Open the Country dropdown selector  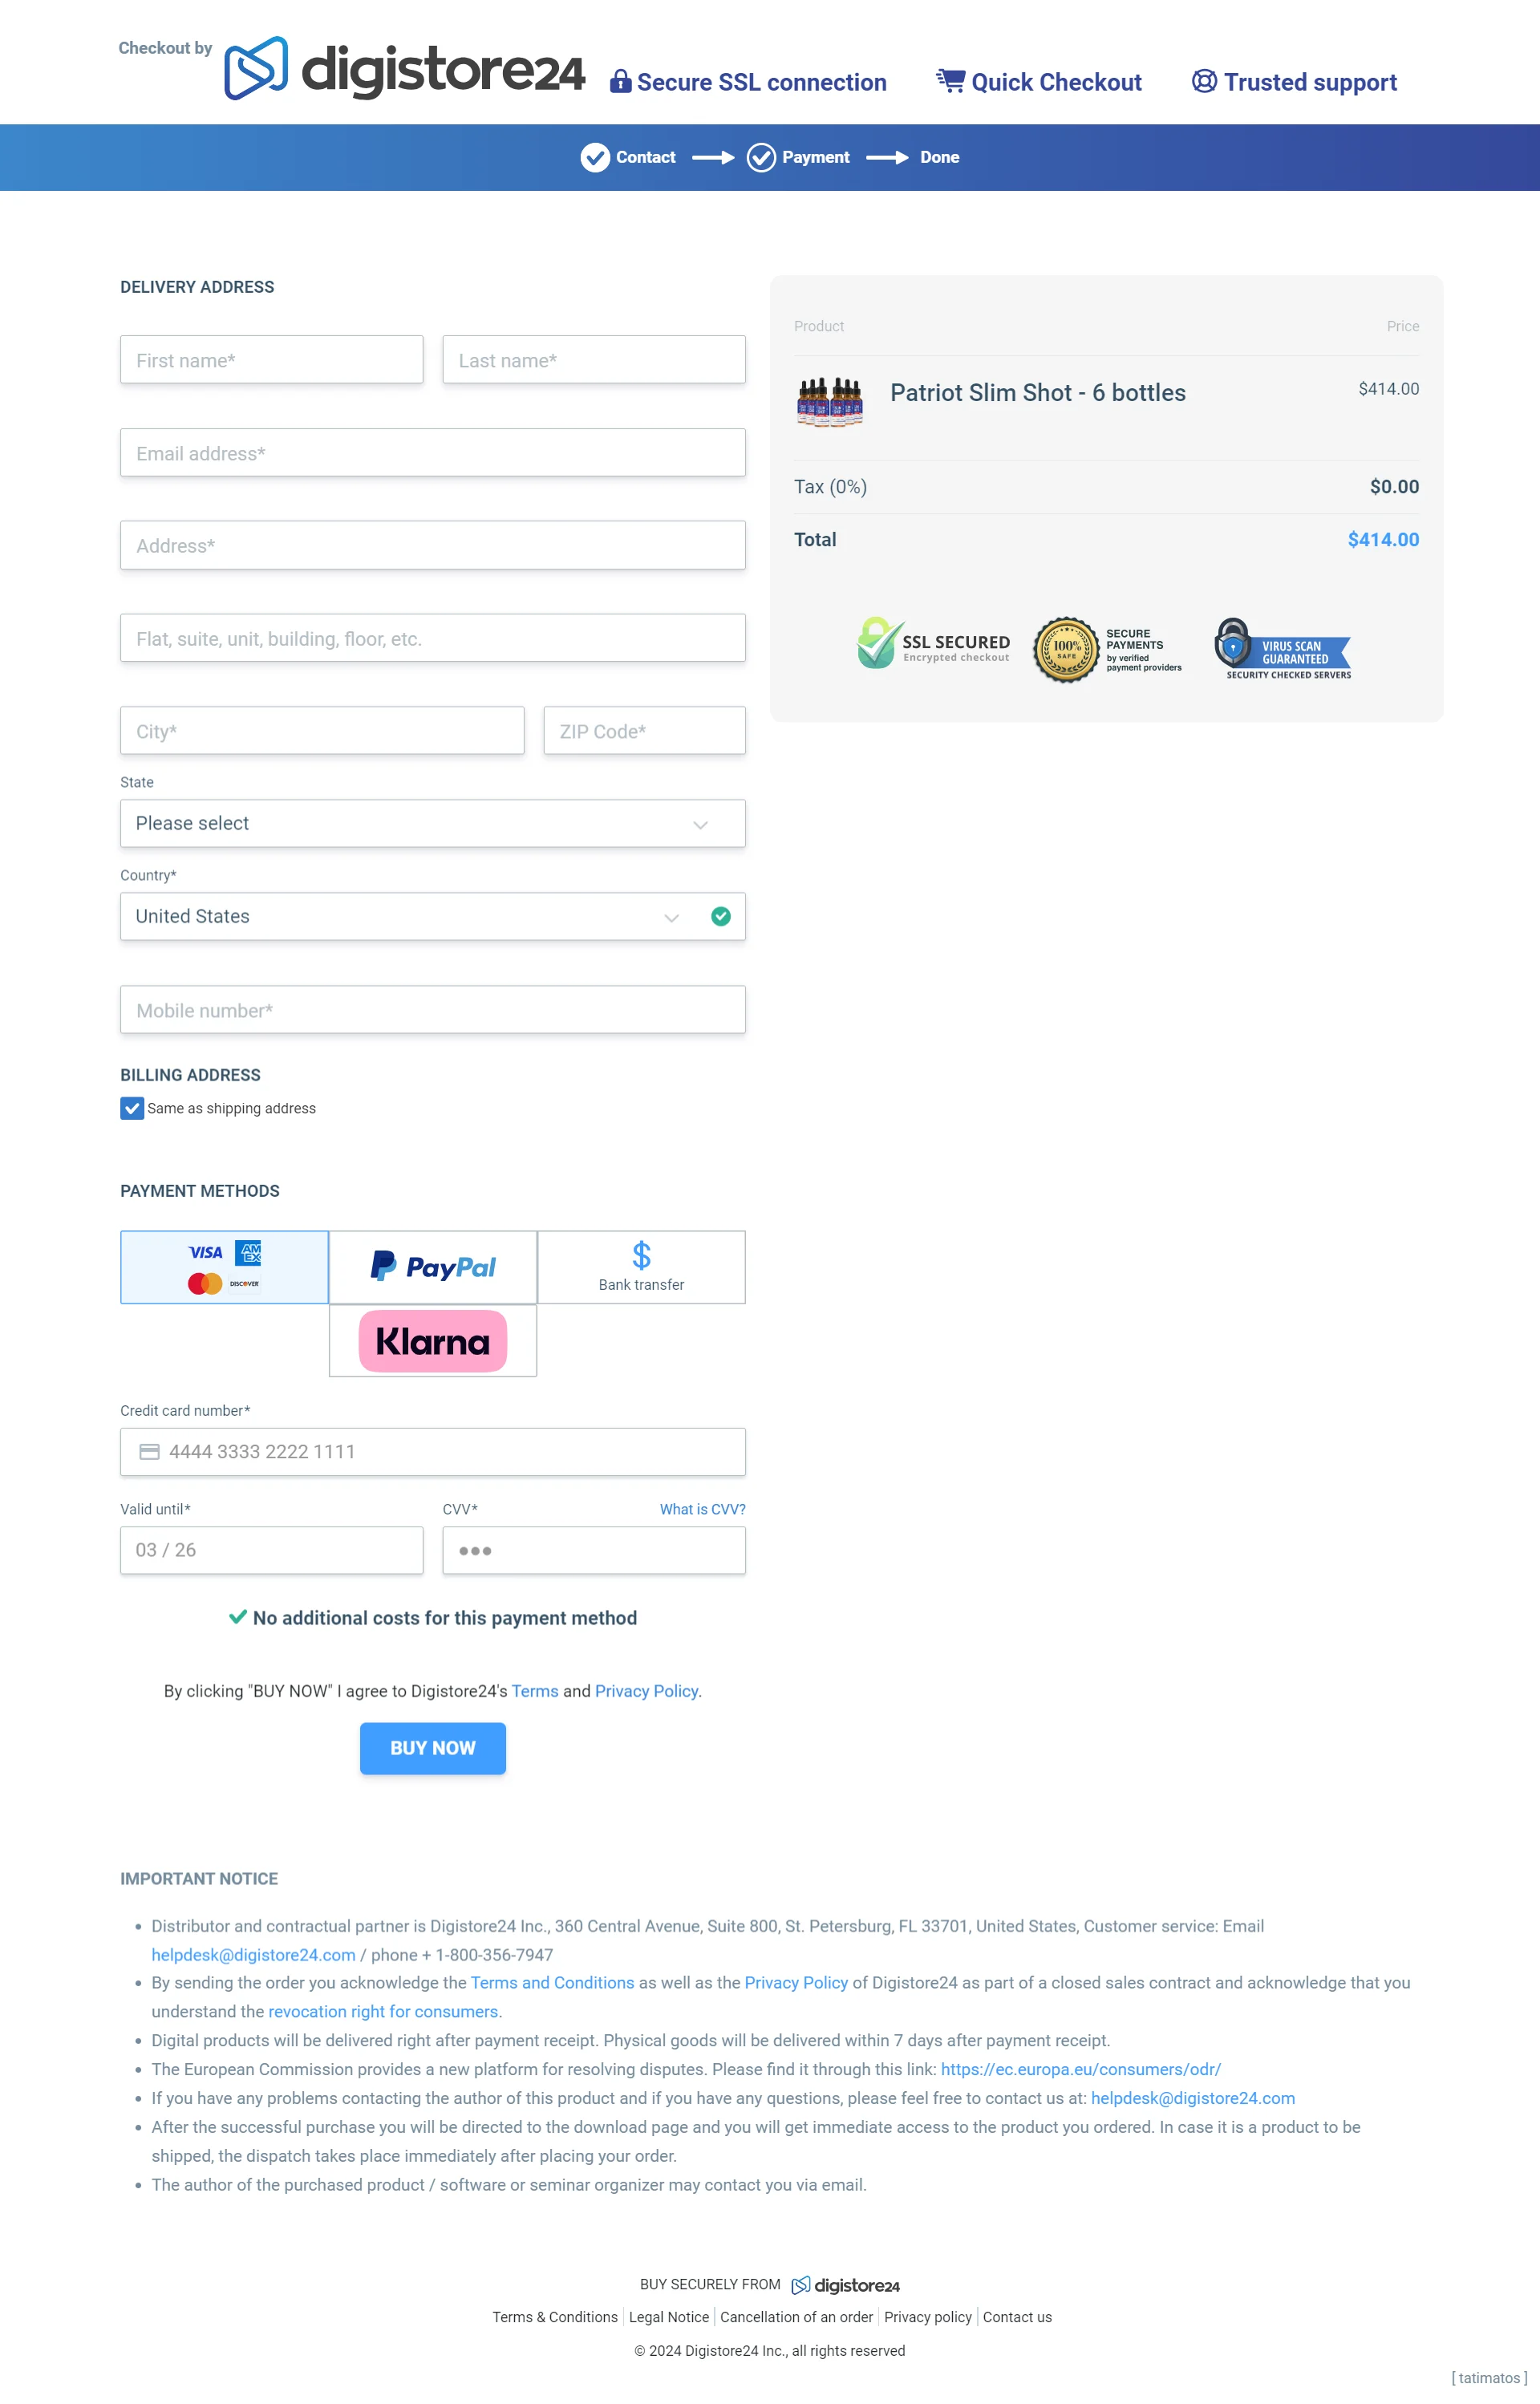(x=433, y=916)
